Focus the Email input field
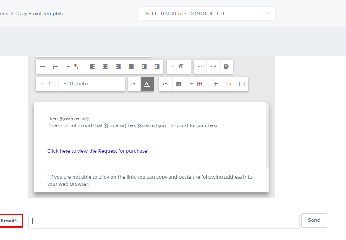 pyautogui.click(x=164, y=221)
